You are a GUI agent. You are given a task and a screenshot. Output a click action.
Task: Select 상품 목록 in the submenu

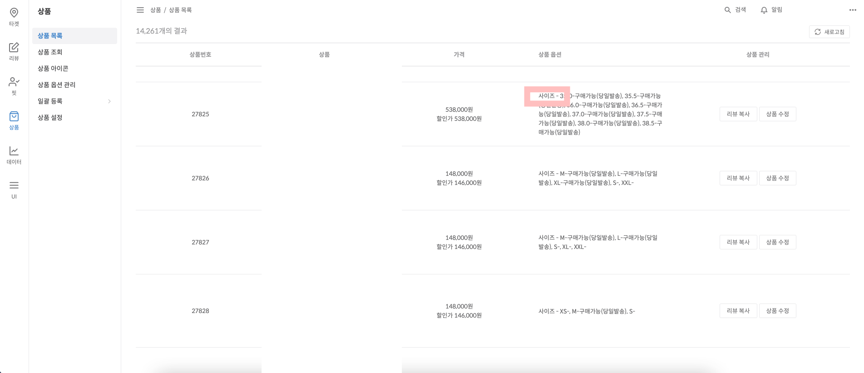(74, 36)
